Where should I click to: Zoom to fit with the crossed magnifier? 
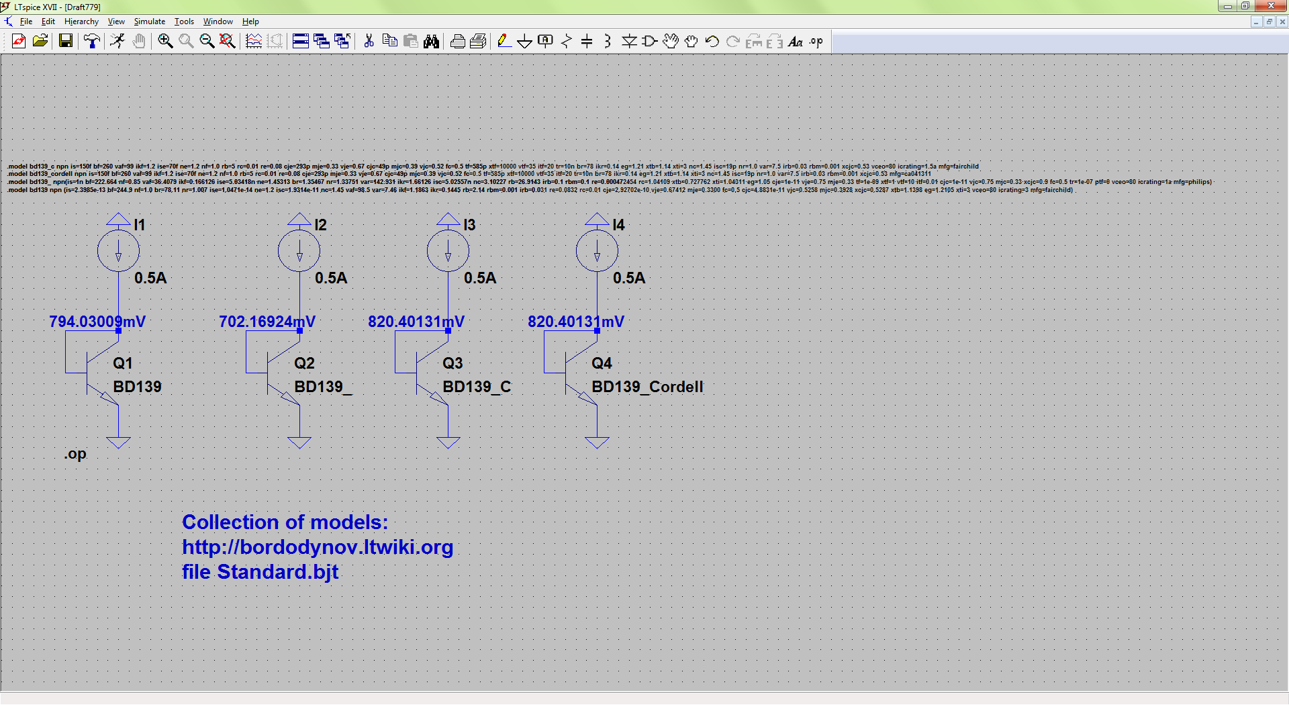(x=228, y=42)
